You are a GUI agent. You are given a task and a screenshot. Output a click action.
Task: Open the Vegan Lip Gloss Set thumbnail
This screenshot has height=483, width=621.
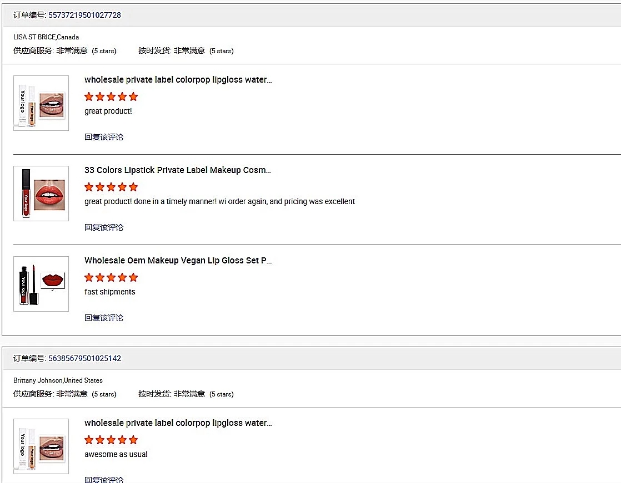(x=41, y=284)
